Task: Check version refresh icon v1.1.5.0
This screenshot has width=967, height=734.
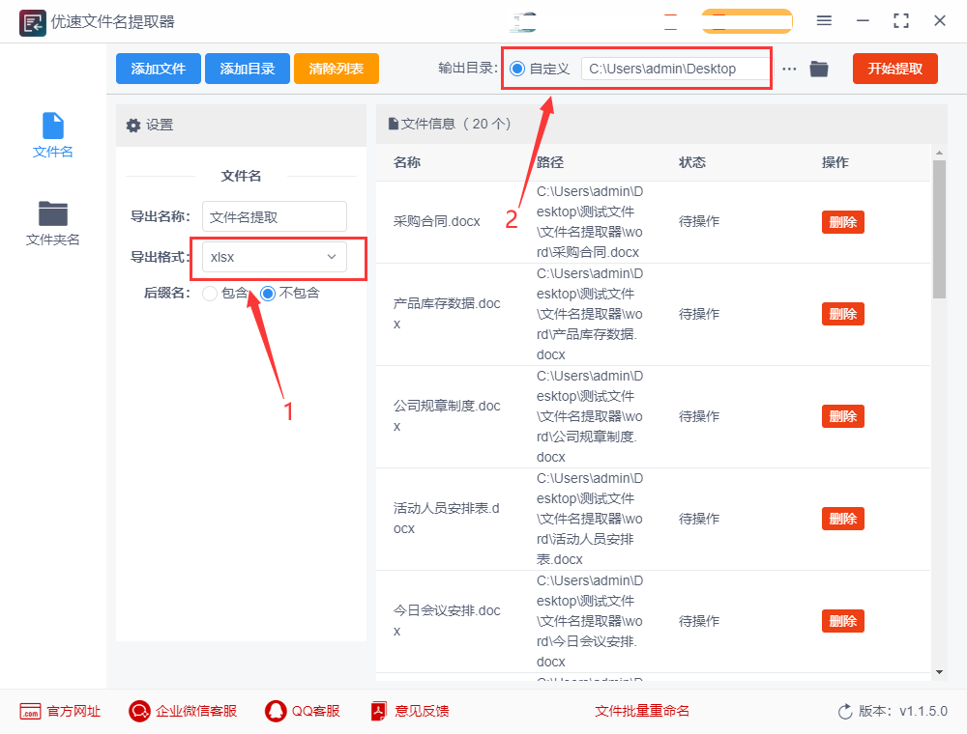Action: pos(845,711)
